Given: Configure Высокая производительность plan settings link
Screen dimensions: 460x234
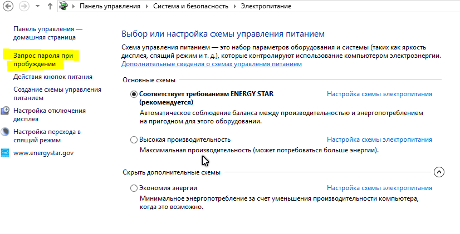Looking at the screenshot, I should coord(379,140).
